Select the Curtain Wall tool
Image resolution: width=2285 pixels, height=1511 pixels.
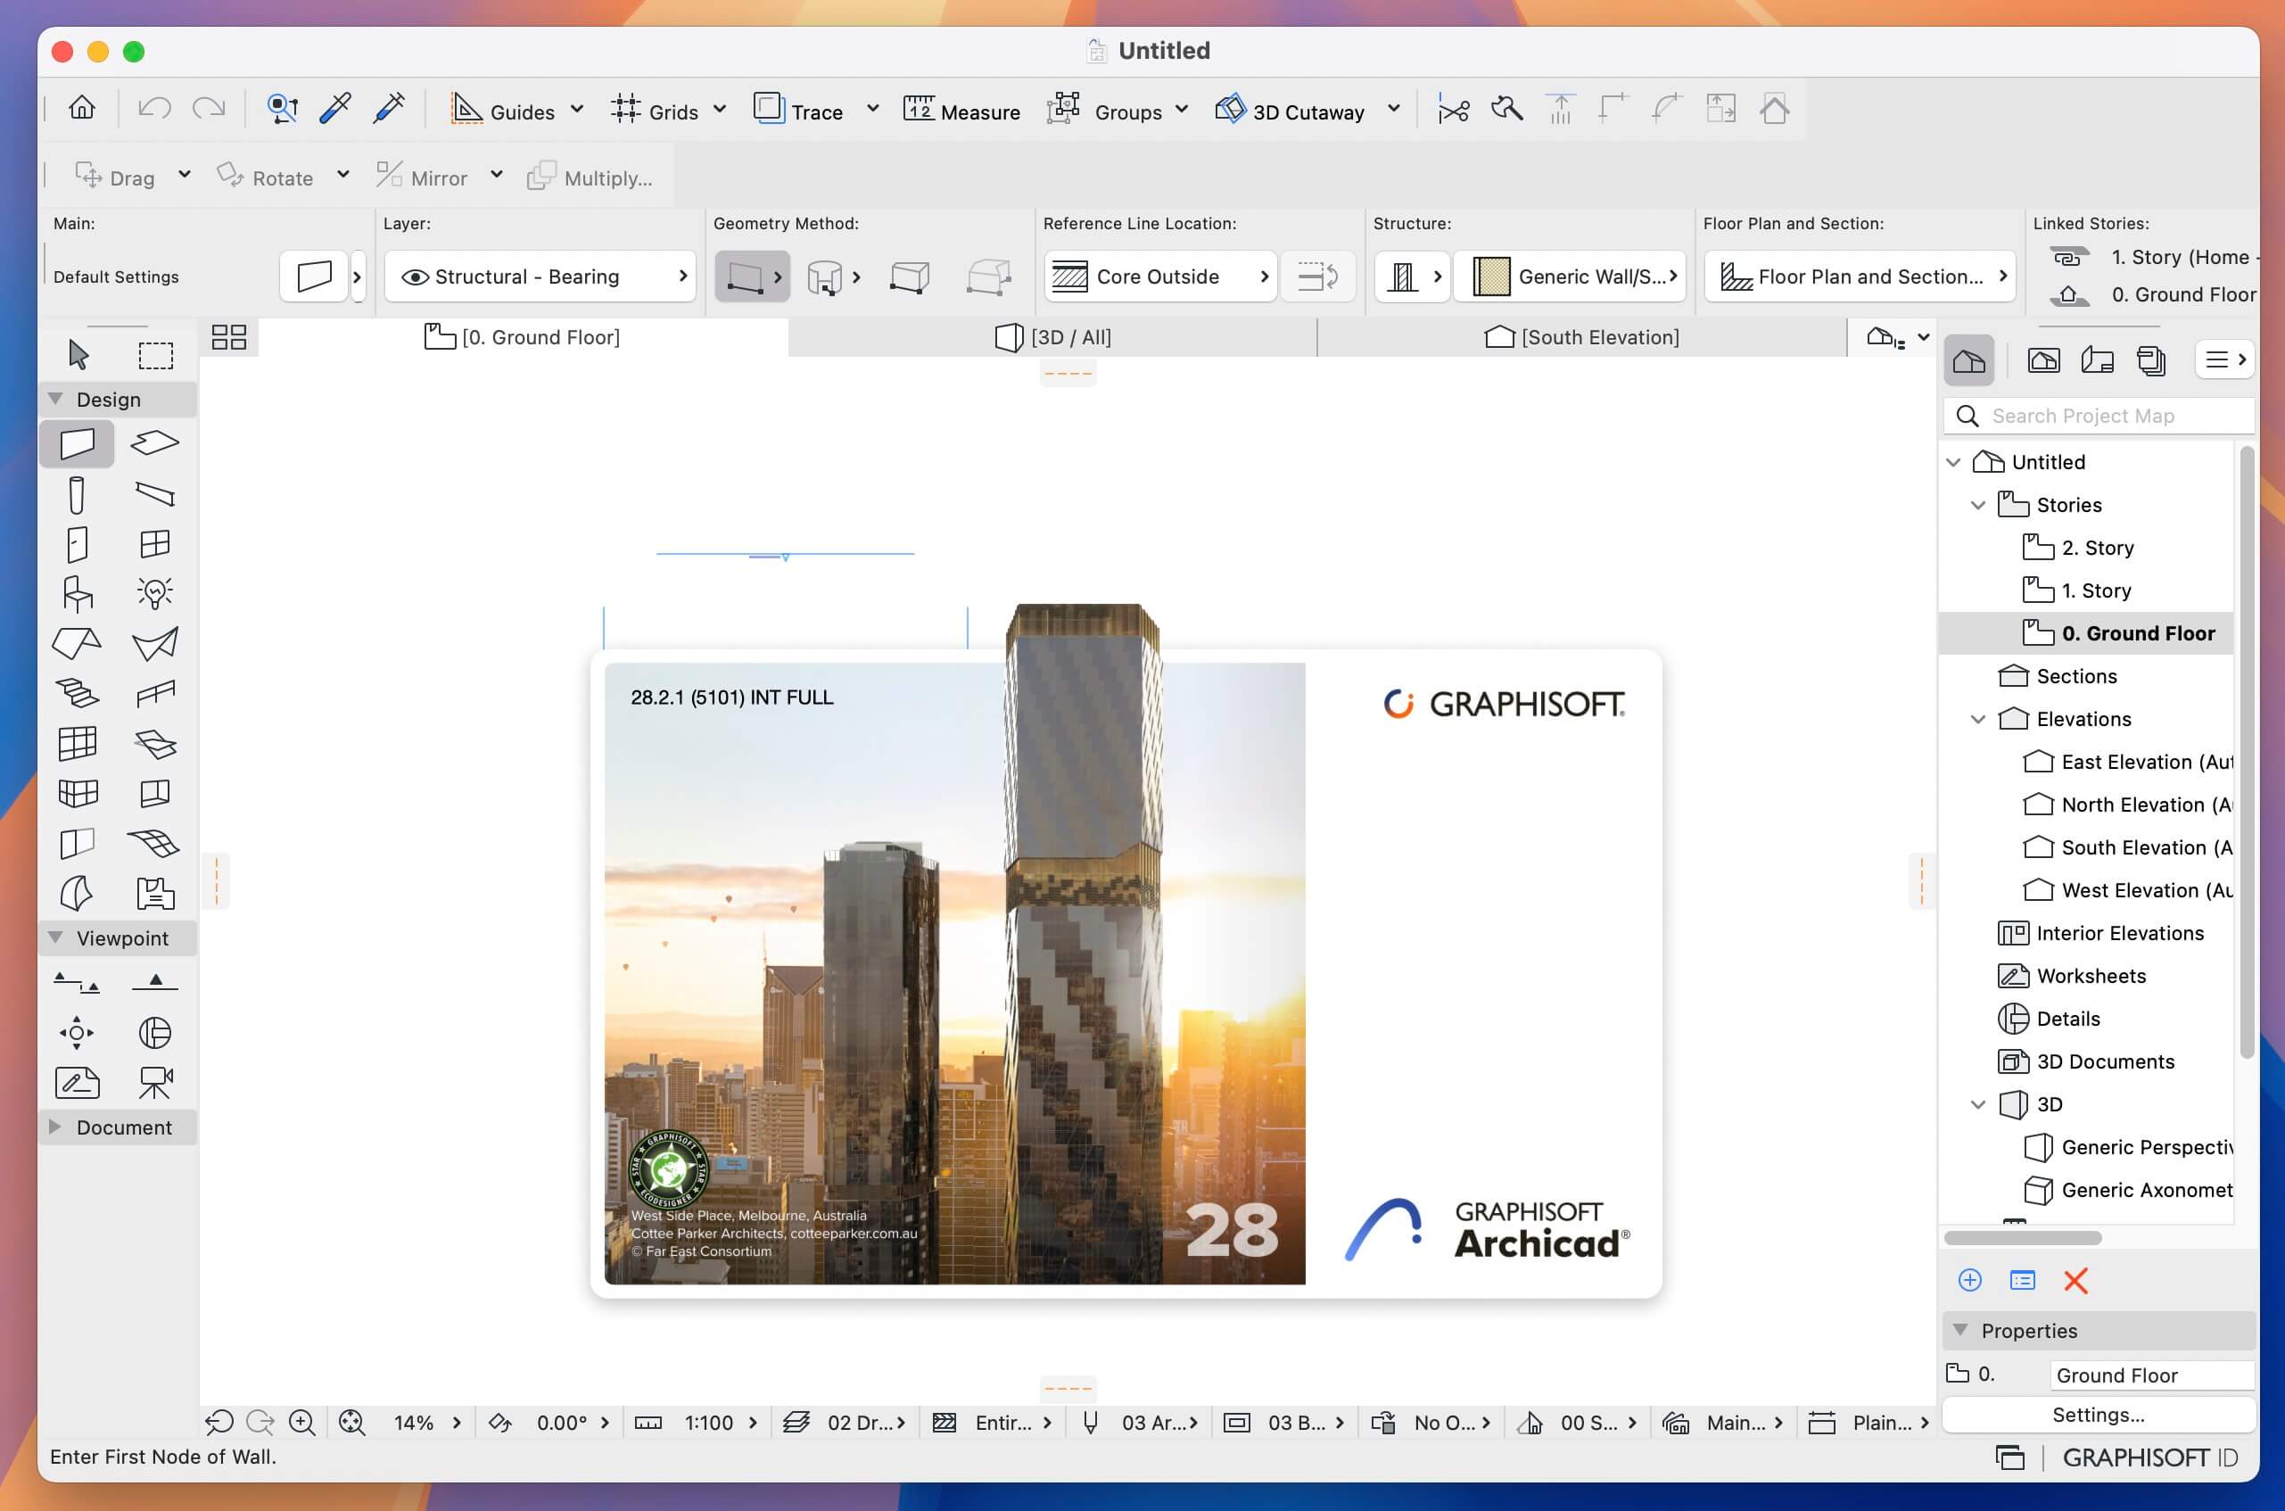tap(77, 743)
